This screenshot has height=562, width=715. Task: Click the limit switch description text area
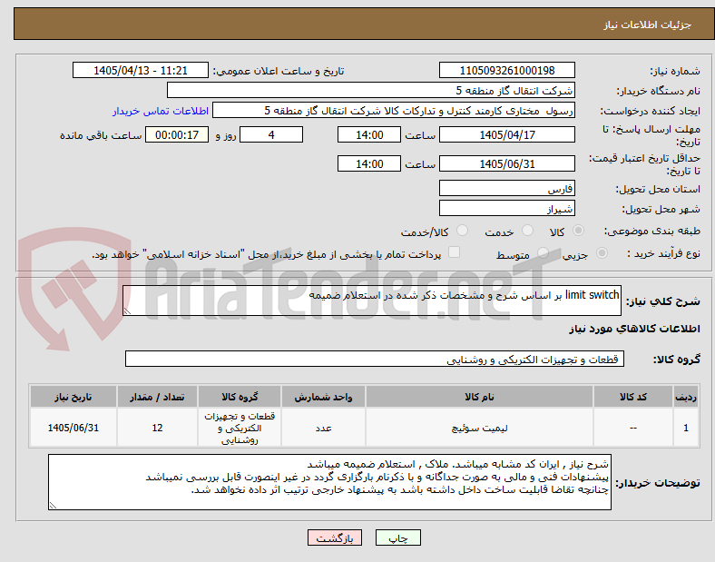pyautogui.click(x=372, y=301)
